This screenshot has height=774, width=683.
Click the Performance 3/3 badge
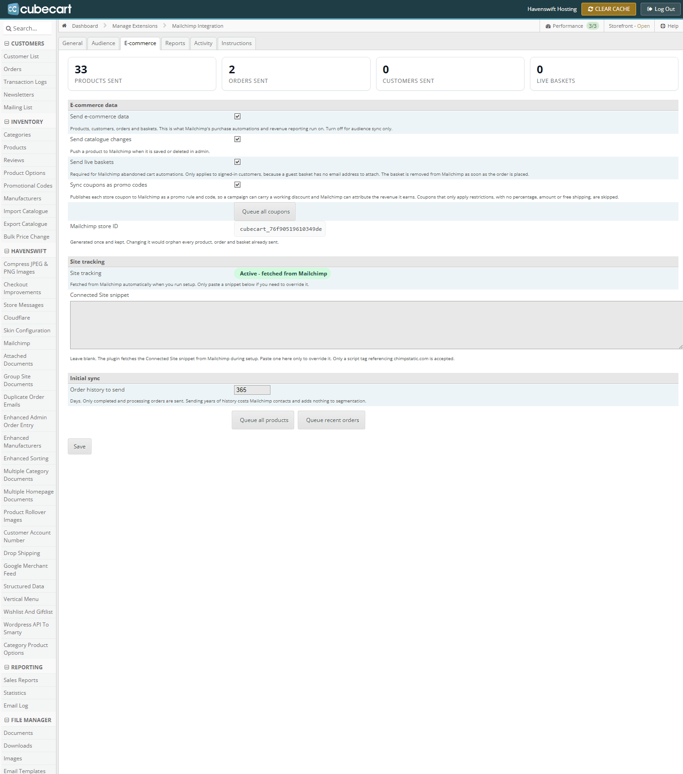click(592, 26)
